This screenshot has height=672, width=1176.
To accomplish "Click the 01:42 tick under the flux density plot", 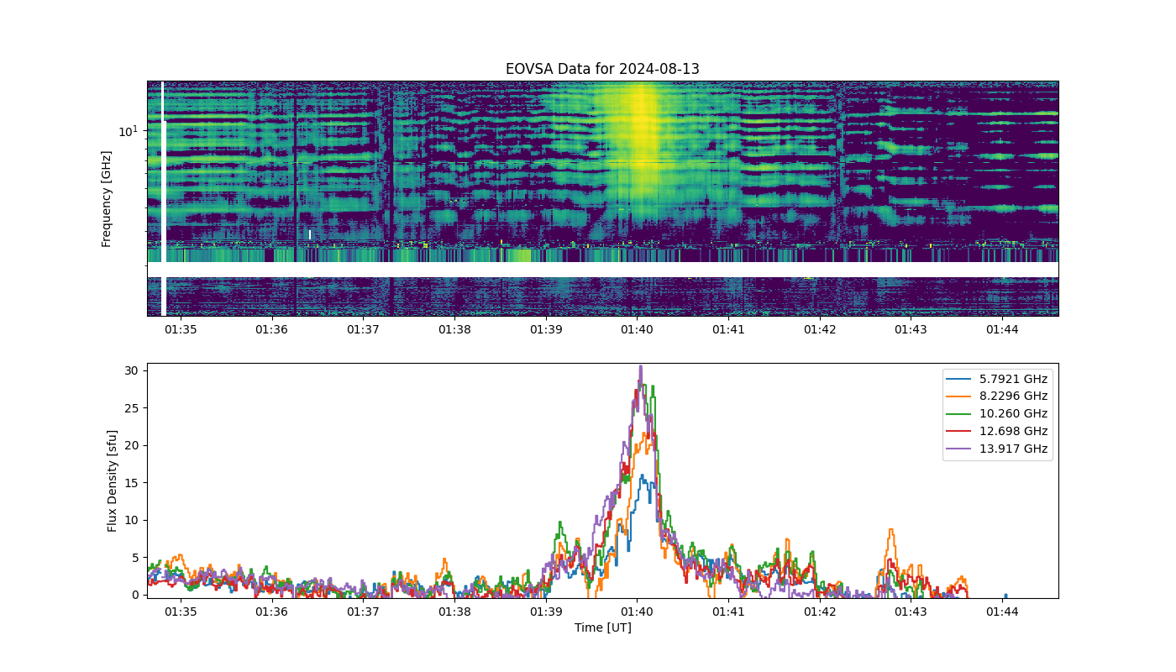I will 820,612.
